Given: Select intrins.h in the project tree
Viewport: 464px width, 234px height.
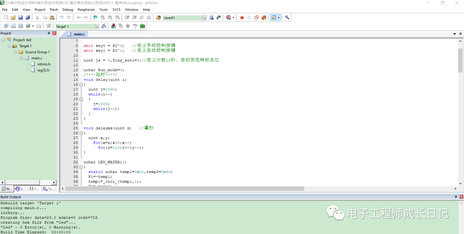Looking at the screenshot, I should [x=43, y=64].
